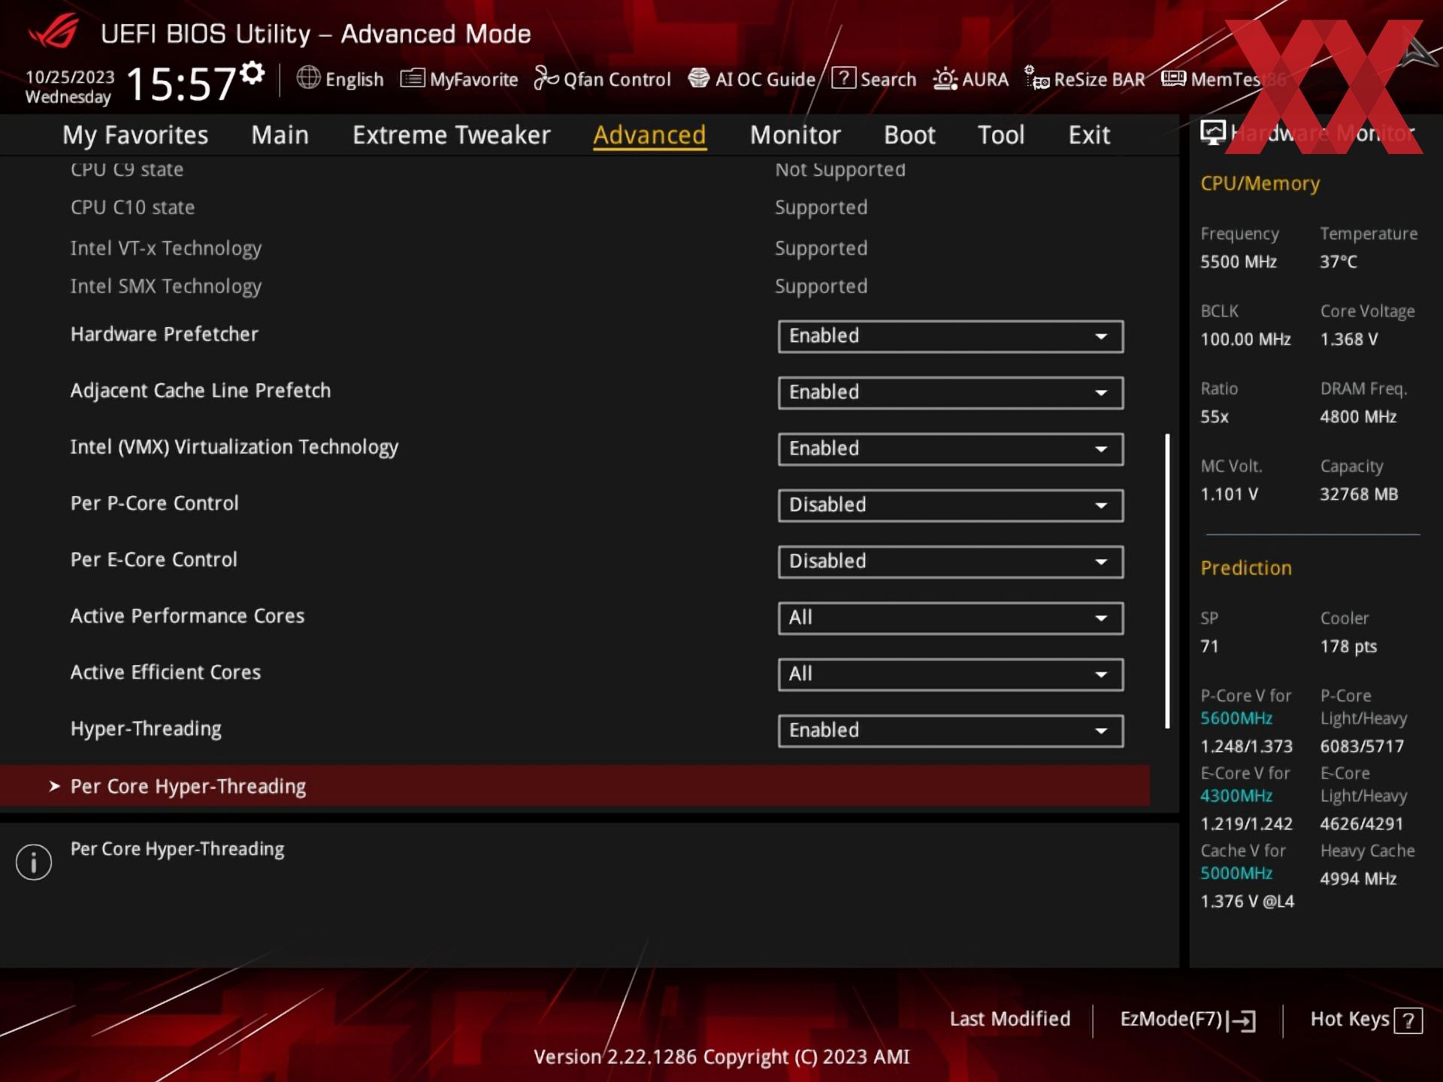Open Hyper-Threading dropdown

[x=951, y=730]
